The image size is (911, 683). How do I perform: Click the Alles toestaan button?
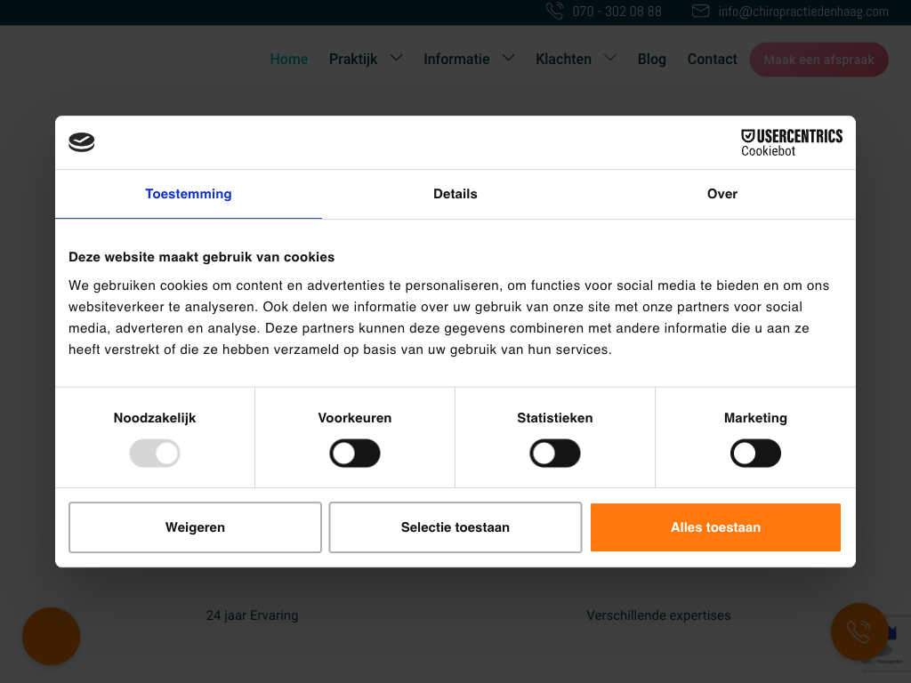tap(716, 527)
